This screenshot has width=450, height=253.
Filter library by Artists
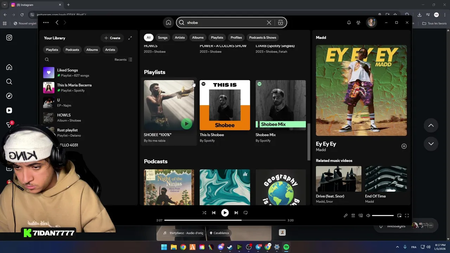click(x=110, y=50)
